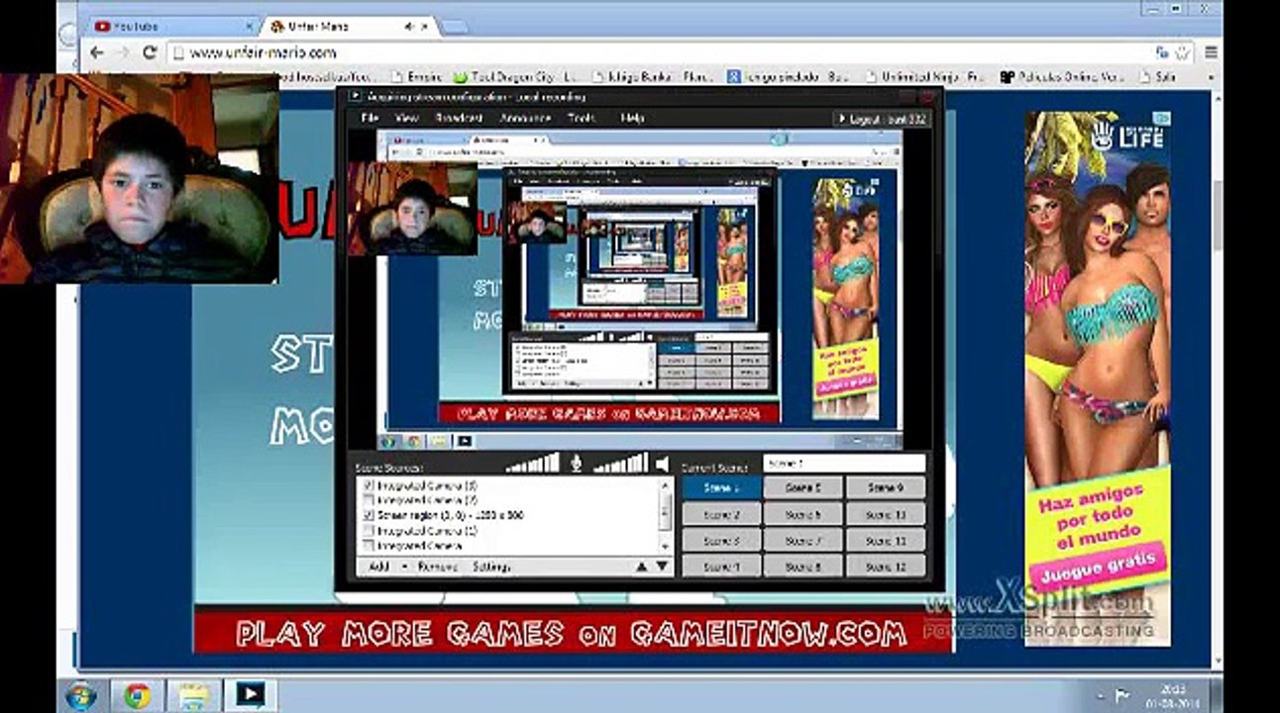Click the Play More Games banner

[573, 633]
